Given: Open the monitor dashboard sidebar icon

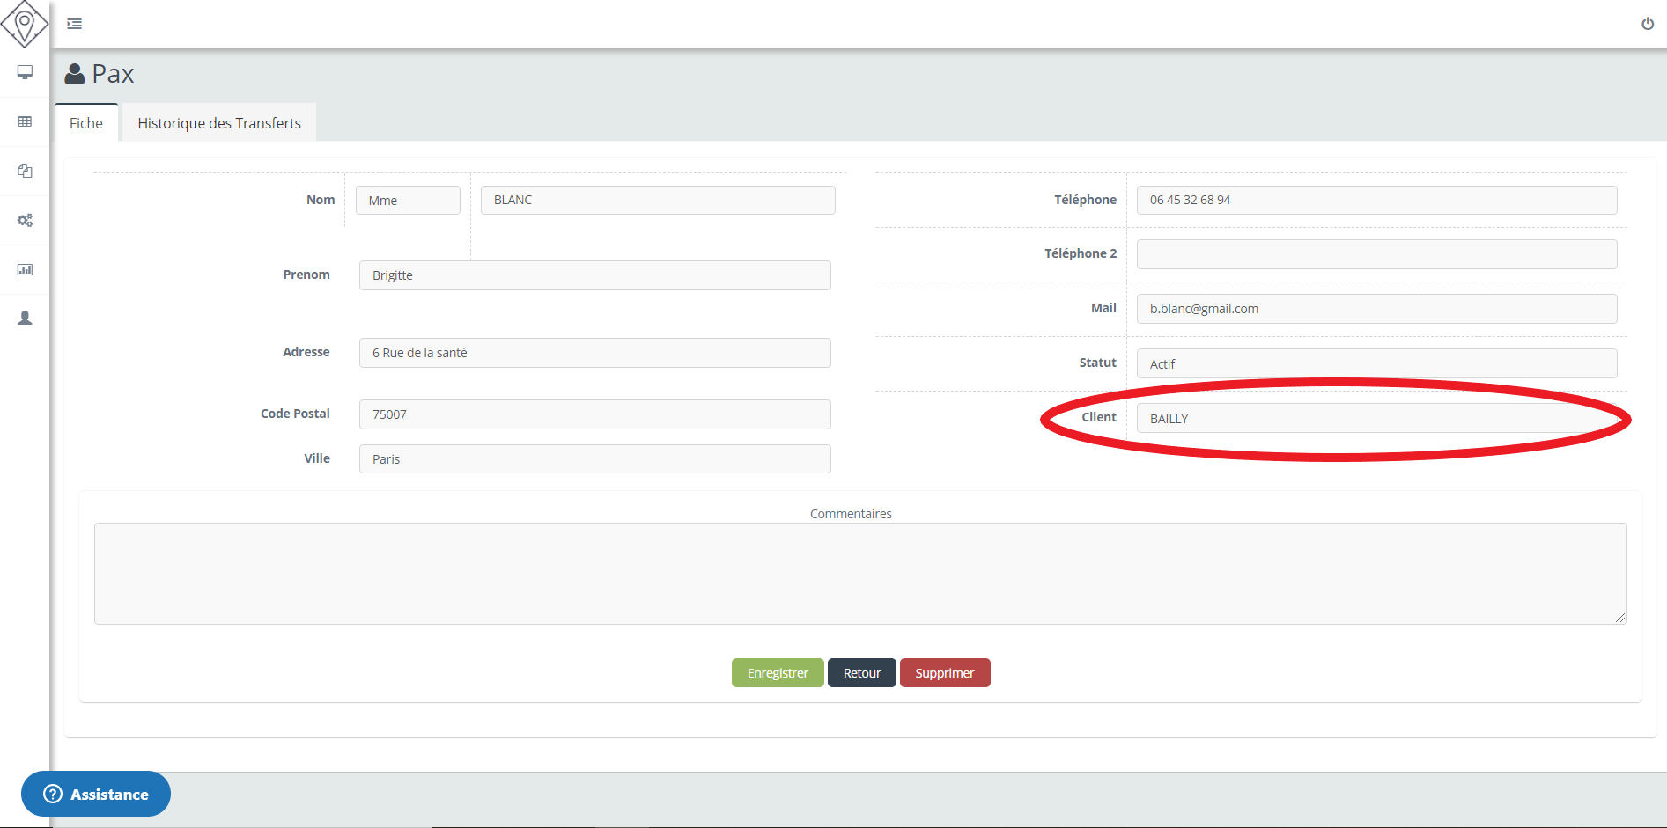Looking at the screenshot, I should 25,72.
